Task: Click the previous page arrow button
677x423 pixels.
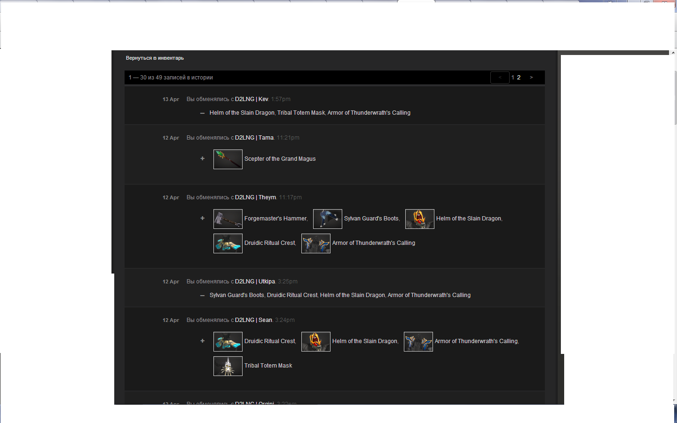Action: [500, 78]
